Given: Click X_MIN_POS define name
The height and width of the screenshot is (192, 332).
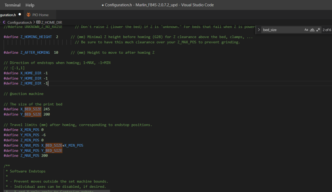Looking at the screenshot, I should (30, 130).
